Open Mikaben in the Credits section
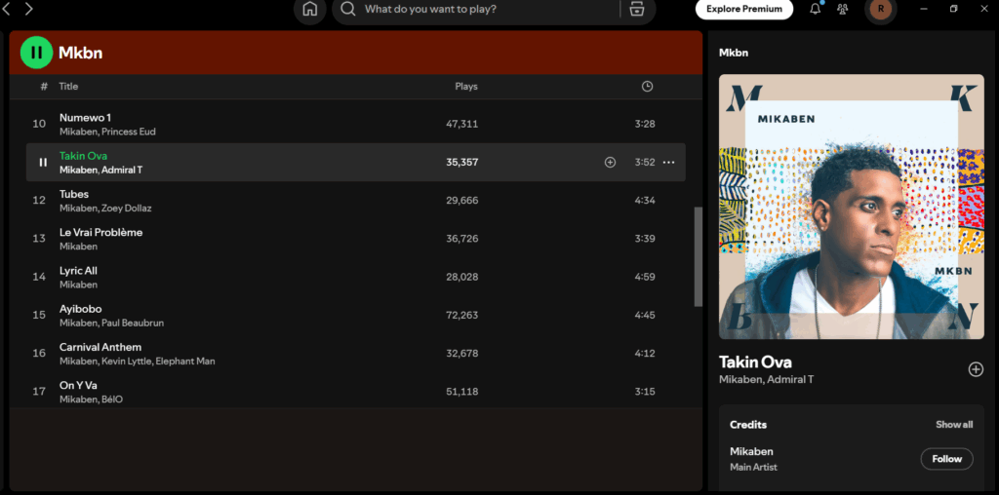 click(x=752, y=451)
